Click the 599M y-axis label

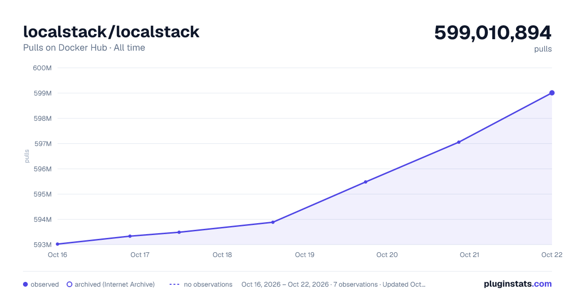(x=42, y=93)
